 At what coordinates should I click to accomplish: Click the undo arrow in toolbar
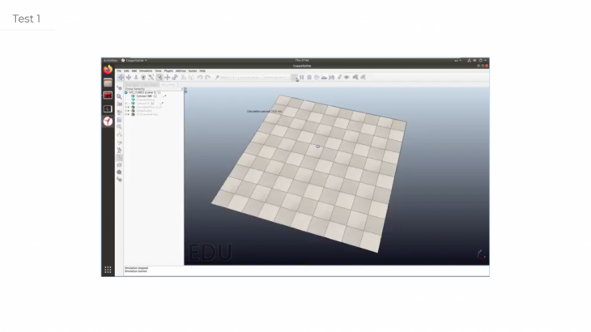click(199, 77)
